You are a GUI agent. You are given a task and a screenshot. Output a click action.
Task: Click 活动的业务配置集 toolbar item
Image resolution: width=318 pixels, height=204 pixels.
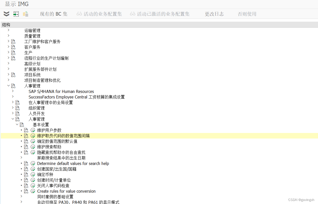(x=100, y=14)
